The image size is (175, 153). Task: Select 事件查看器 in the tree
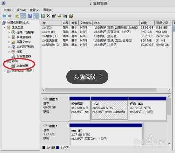(23, 37)
